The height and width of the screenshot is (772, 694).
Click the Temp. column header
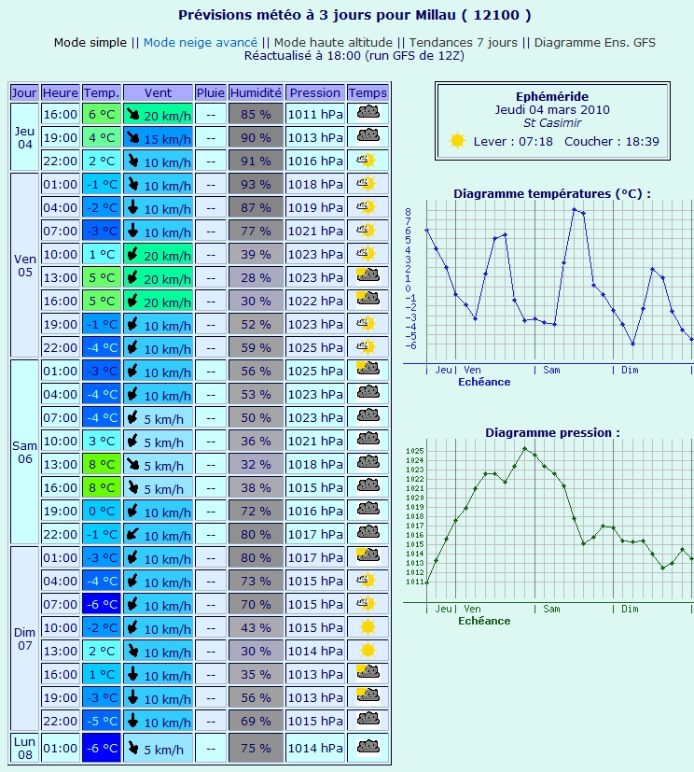pos(102,92)
